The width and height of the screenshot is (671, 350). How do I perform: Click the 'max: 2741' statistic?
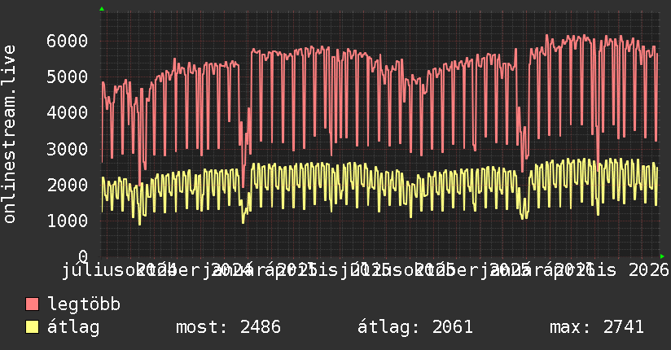(597, 327)
